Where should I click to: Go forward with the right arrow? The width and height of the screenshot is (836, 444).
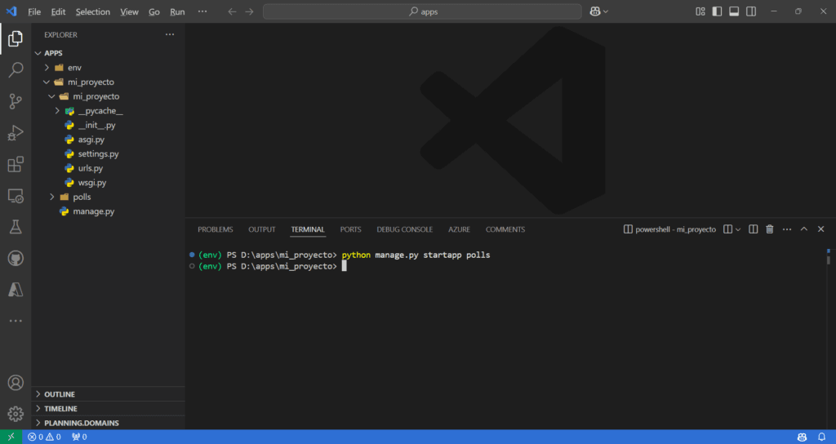click(x=250, y=11)
